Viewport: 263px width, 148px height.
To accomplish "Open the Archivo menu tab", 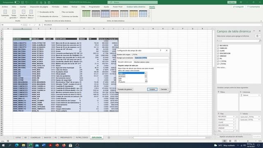I will pos(5,7).
